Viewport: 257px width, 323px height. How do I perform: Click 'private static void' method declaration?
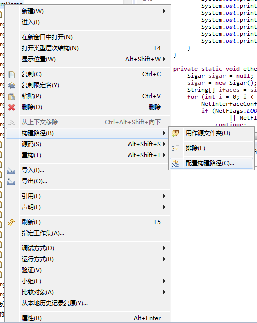[206, 69]
